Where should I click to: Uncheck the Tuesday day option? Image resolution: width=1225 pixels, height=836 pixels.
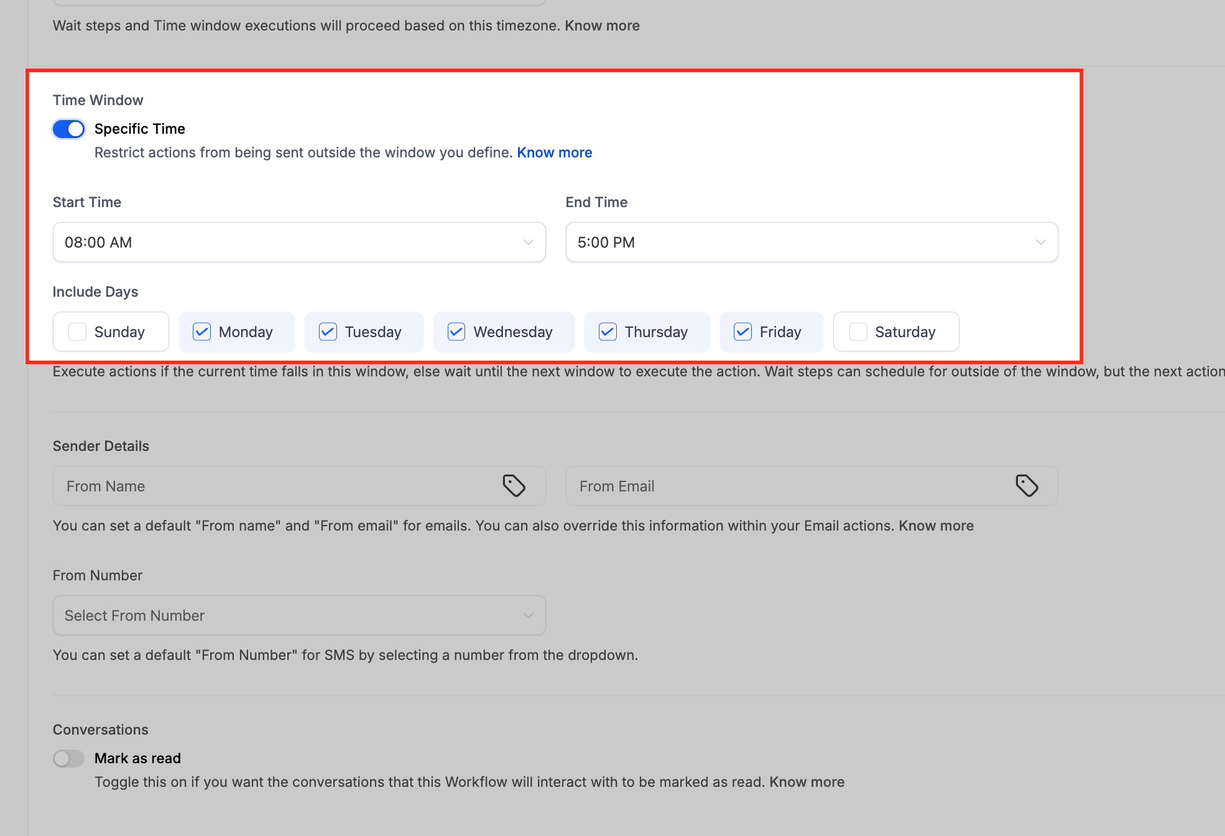(x=328, y=332)
